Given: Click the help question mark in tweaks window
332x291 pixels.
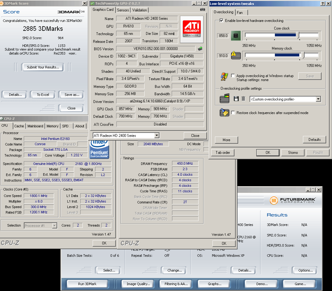Looking at the screenshot, I should (323, 4).
